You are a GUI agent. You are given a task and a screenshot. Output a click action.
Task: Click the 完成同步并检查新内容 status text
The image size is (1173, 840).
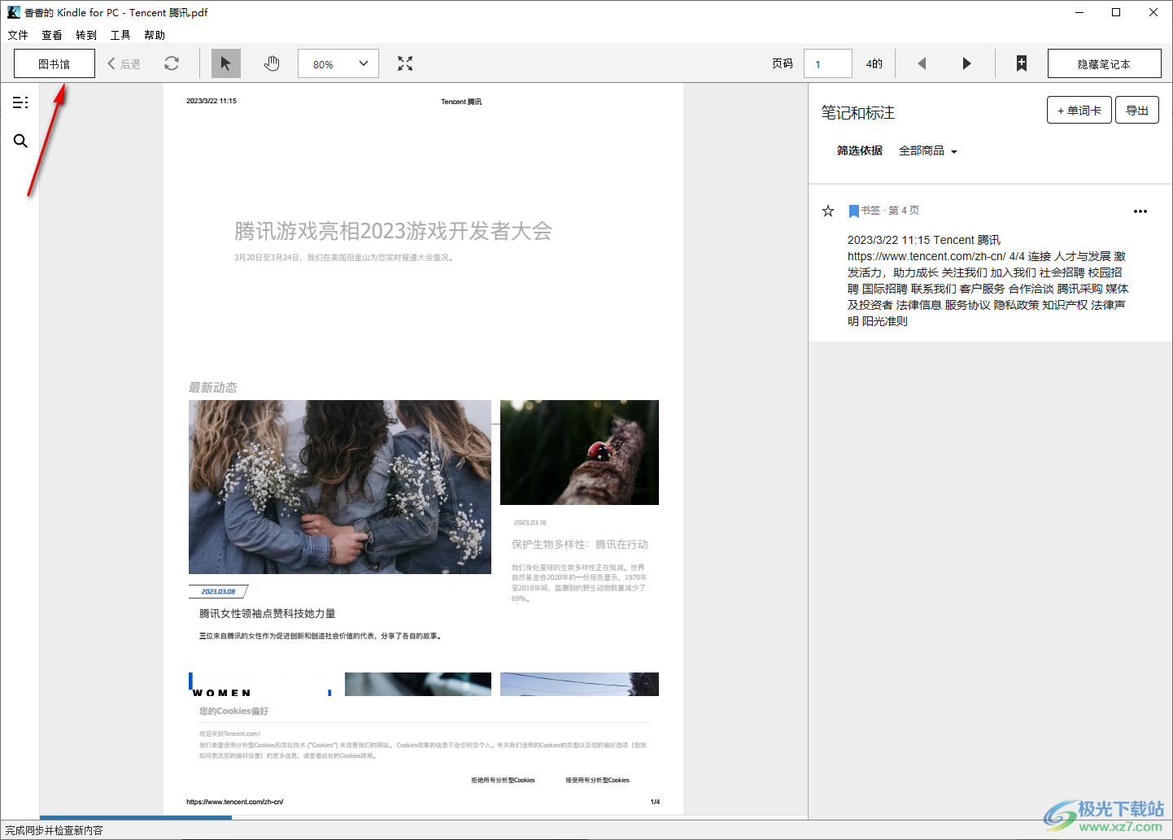(x=55, y=830)
